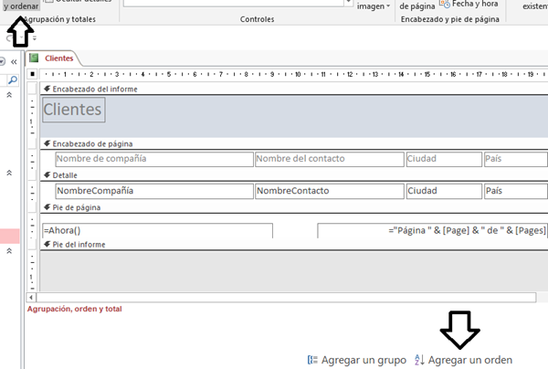The height and width of the screenshot is (369, 548).
Task: Select the 'Nombre de compañía' label
Action: (154, 159)
